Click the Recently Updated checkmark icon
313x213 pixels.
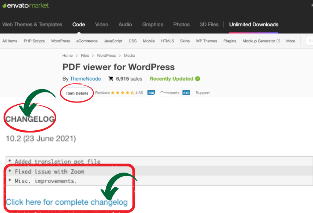tap(198, 79)
